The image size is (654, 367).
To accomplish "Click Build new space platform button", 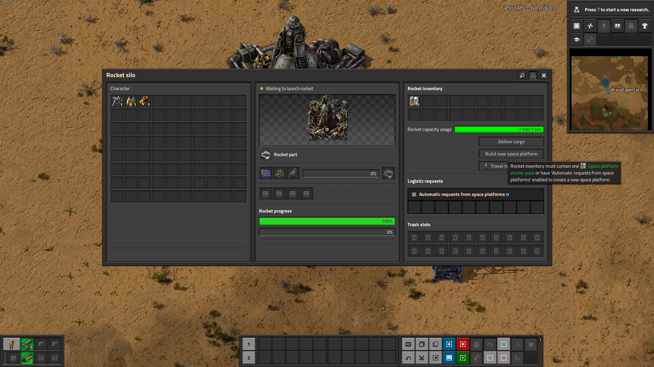I will (511, 154).
